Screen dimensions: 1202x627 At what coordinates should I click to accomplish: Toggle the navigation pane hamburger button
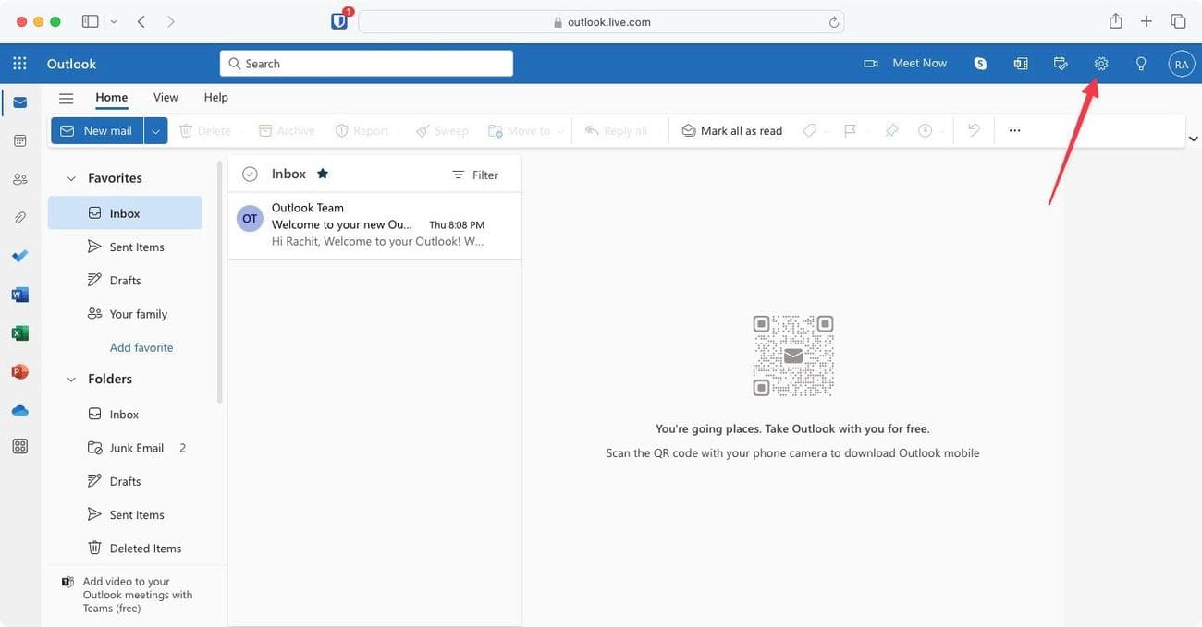click(x=66, y=98)
